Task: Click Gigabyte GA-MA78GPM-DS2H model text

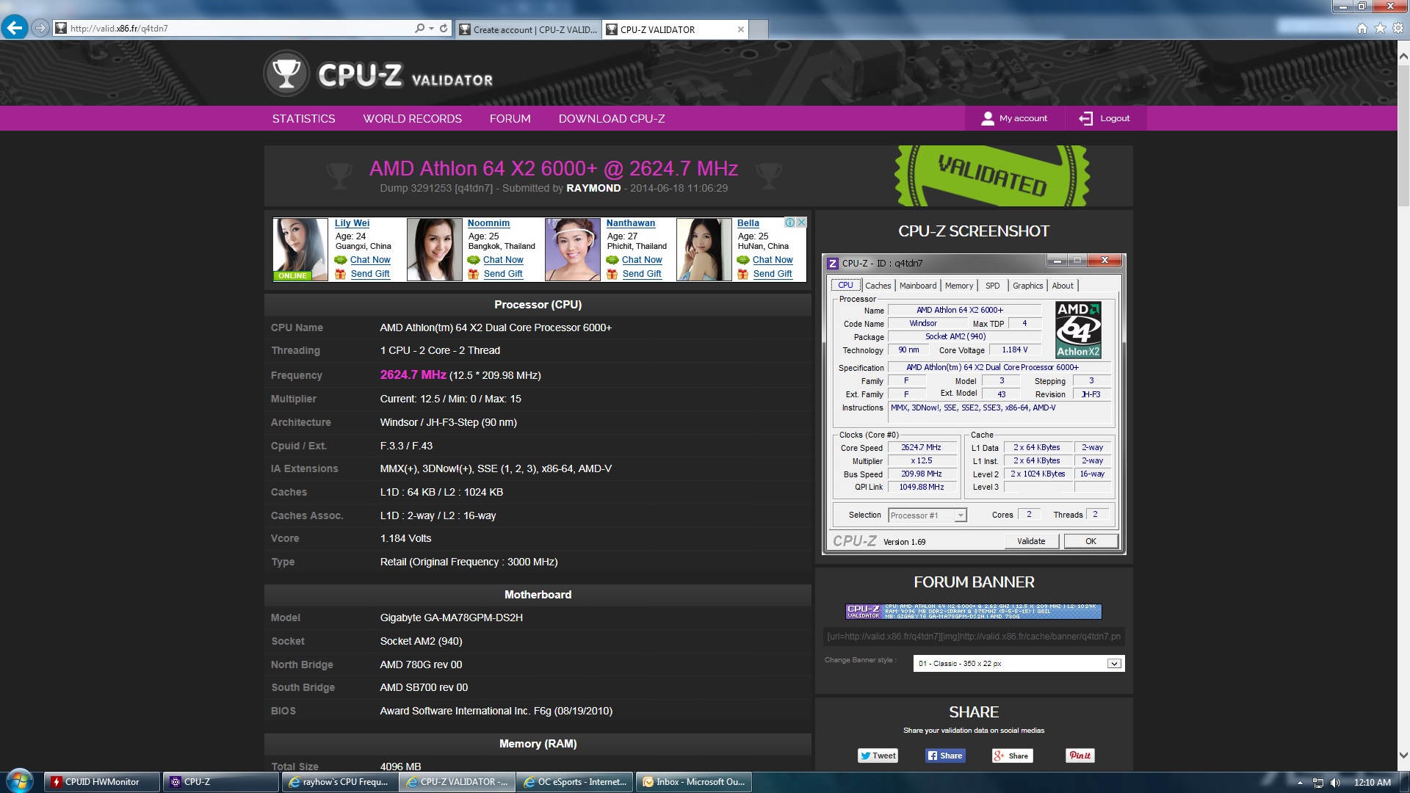Action: tap(451, 618)
